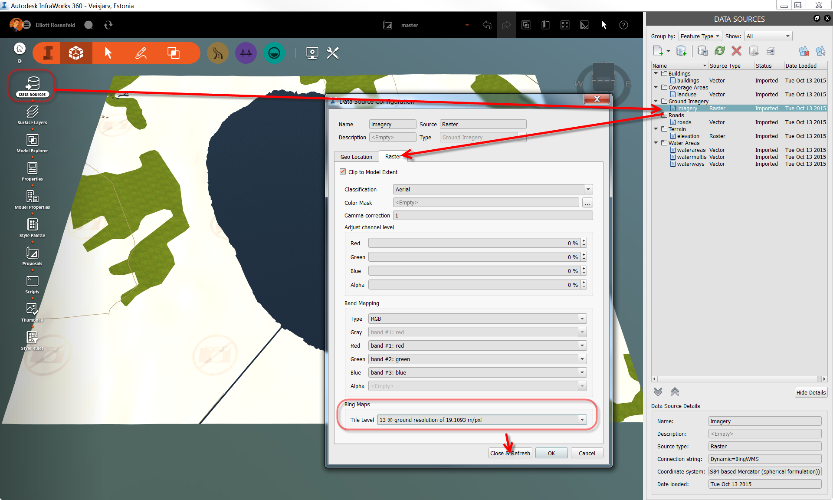Switch to the Geo Location tab
This screenshot has width=833, height=500.
click(355, 157)
